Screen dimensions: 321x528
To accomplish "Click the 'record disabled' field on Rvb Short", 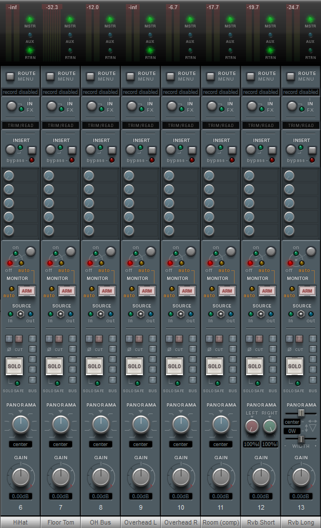I will tap(261, 92).
